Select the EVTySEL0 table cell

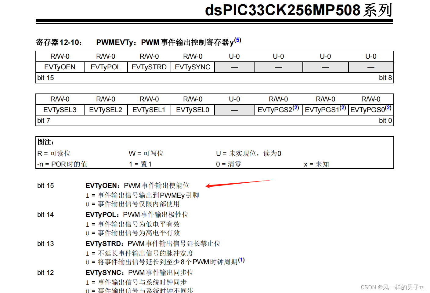pyautogui.click(x=193, y=110)
